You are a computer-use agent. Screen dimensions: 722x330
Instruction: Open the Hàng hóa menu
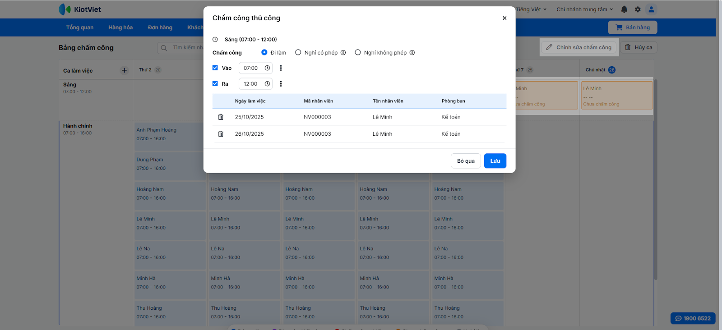pyautogui.click(x=120, y=27)
